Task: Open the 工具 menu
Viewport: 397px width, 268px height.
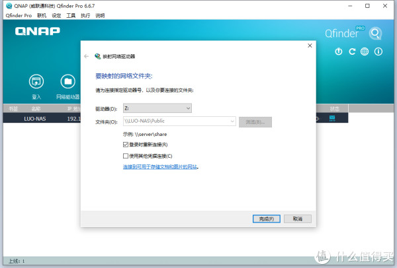Action: (x=70, y=15)
